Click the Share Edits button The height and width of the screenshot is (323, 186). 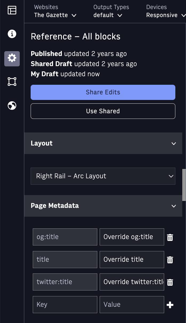103,92
